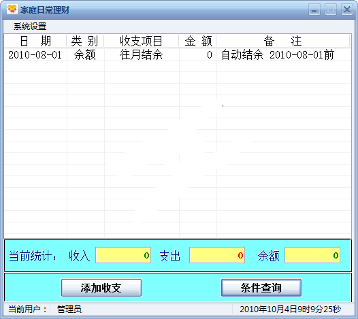Screen dimensions: 358x319
Task: Select the 往月结余 item cell
Action: pos(142,55)
